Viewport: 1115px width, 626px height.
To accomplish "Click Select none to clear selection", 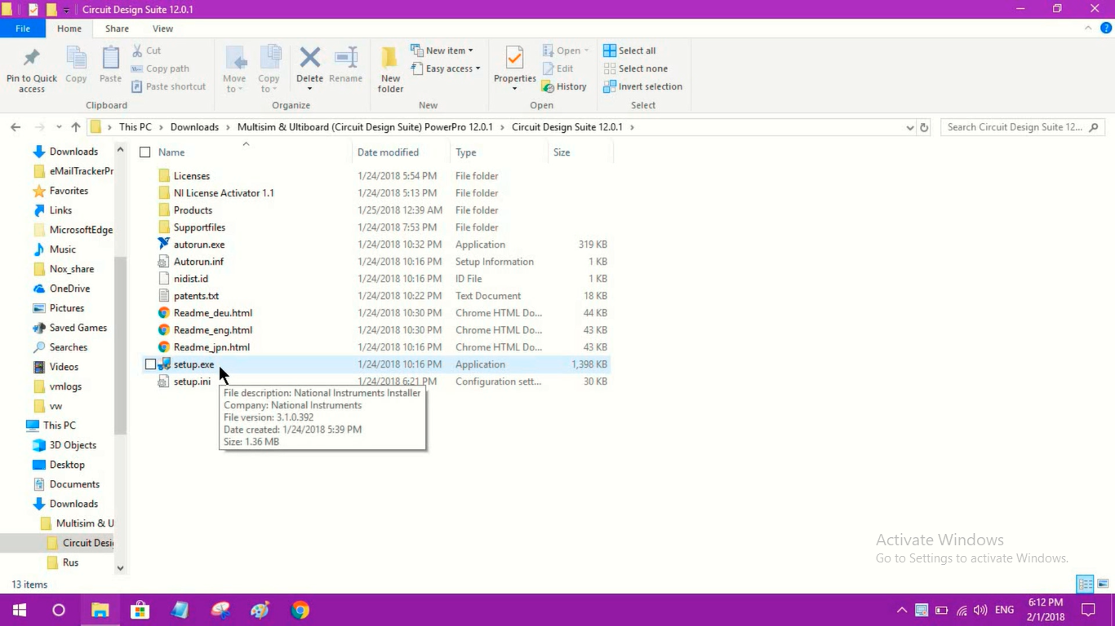I will point(636,68).
